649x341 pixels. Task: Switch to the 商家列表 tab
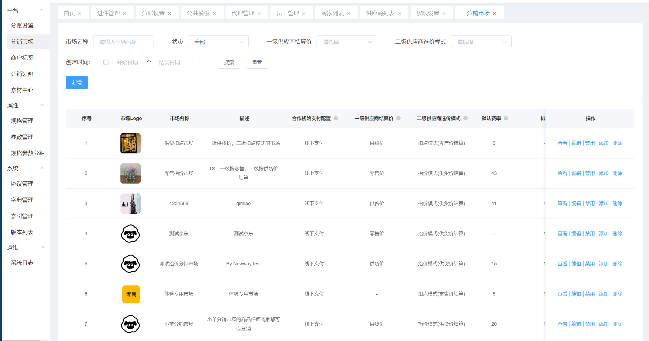[x=332, y=13]
